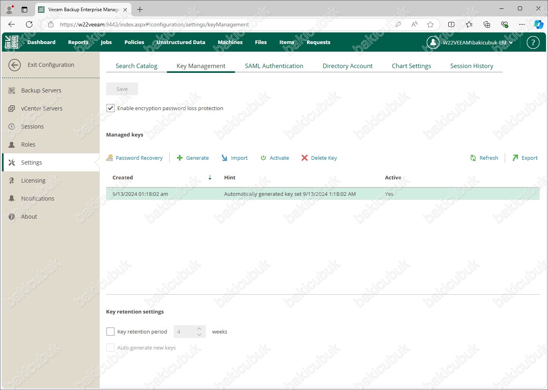
Task: Click the green Export arrow icon
Action: pos(515,158)
